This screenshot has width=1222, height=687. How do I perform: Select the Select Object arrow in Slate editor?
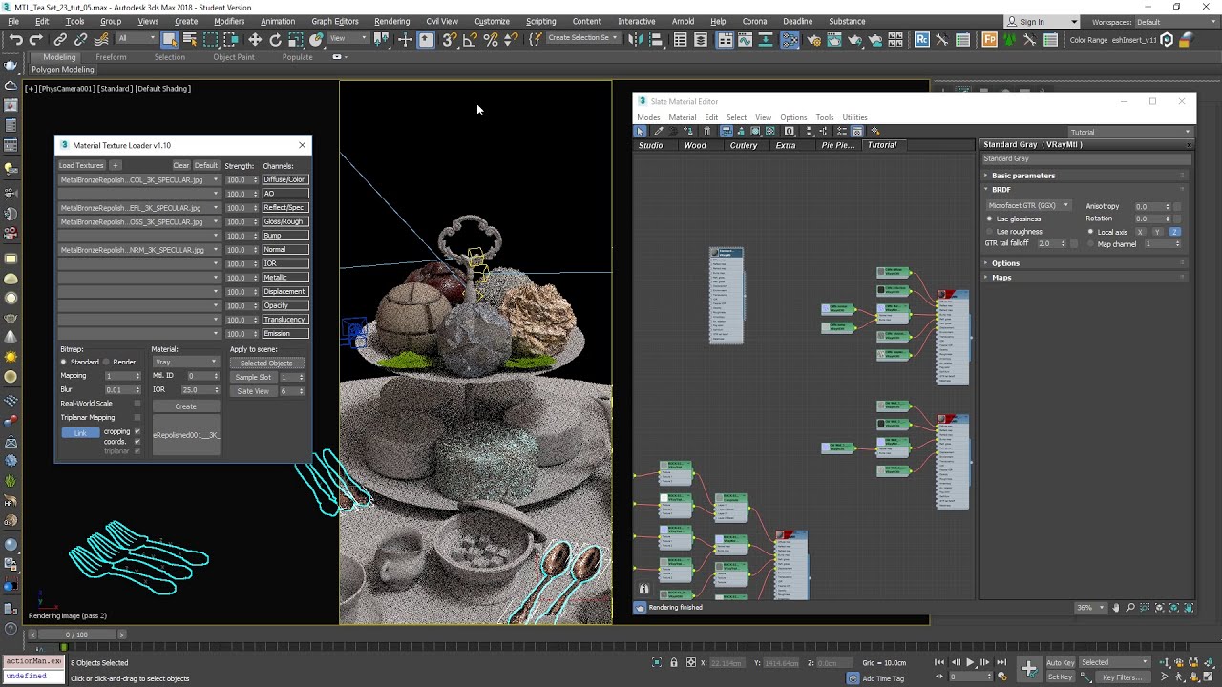click(x=641, y=132)
